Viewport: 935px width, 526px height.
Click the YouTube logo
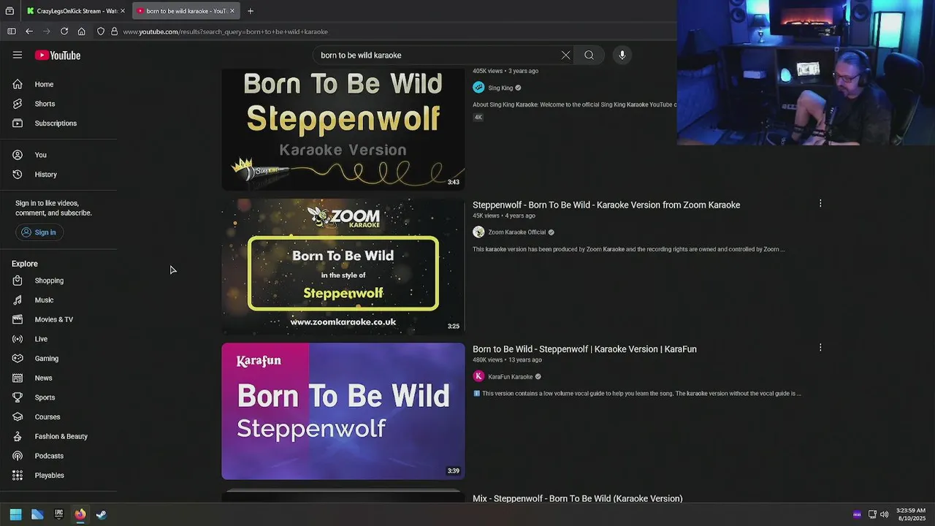click(58, 56)
